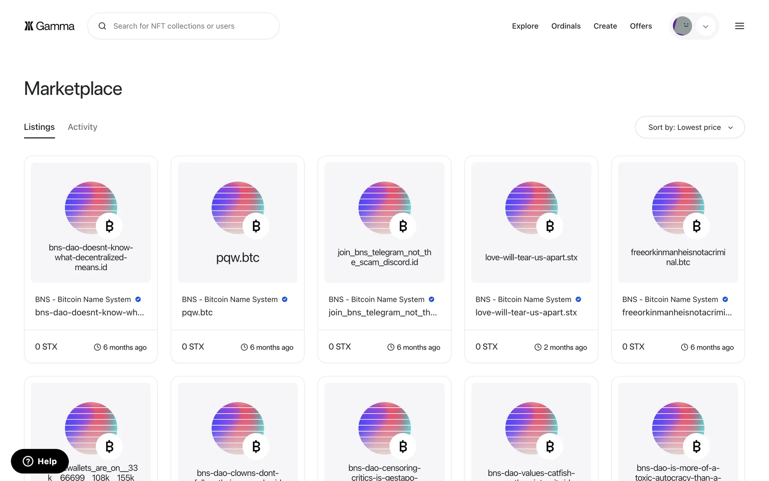Viewport: 769px width, 481px height.
Task: Click Bitcoin badge on love-will-tear-us-apart.stx image
Action: coord(550,226)
